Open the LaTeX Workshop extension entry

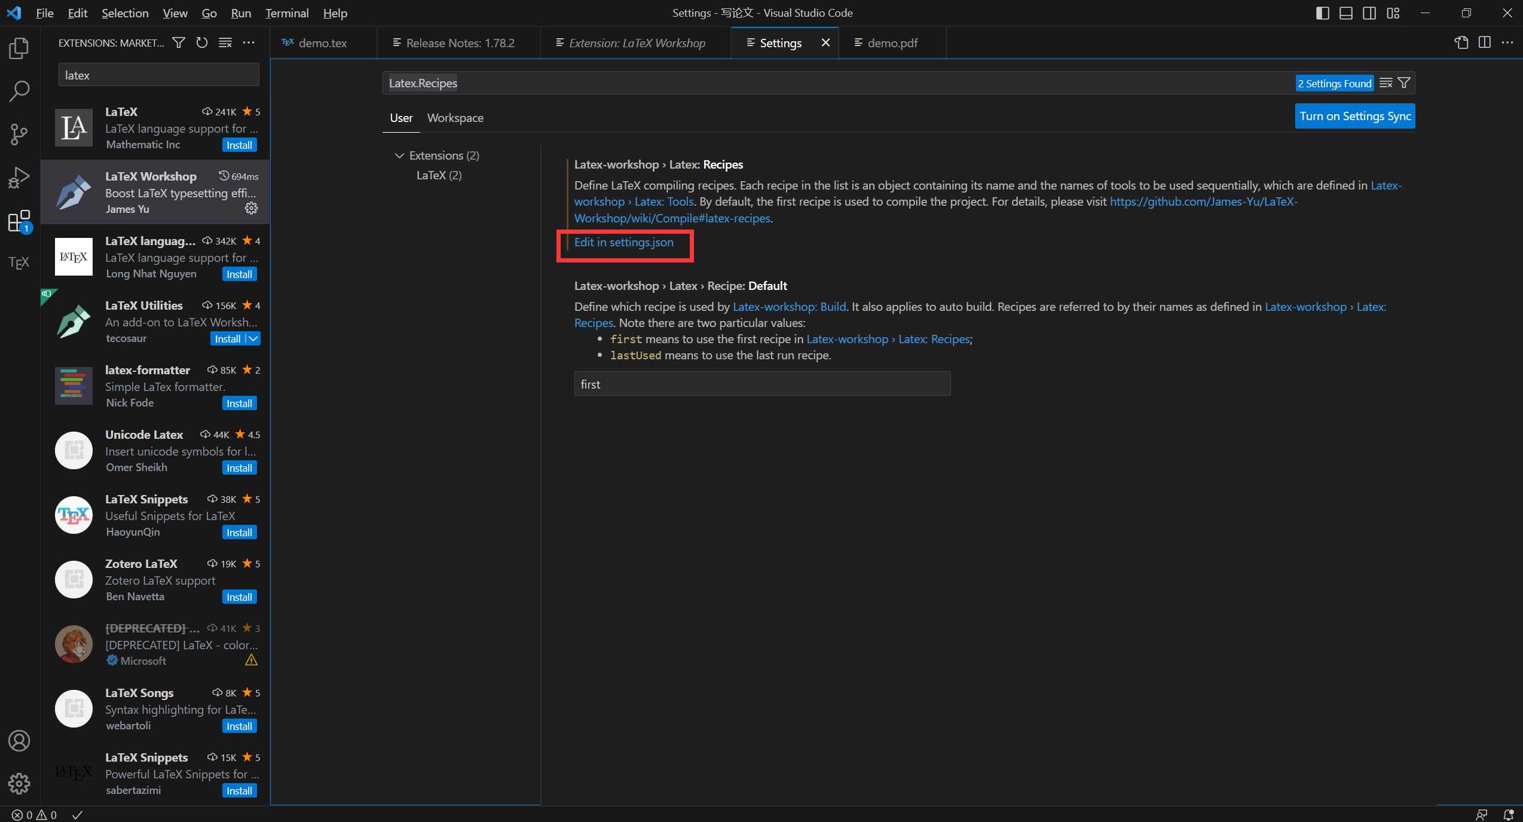pyautogui.click(x=155, y=192)
